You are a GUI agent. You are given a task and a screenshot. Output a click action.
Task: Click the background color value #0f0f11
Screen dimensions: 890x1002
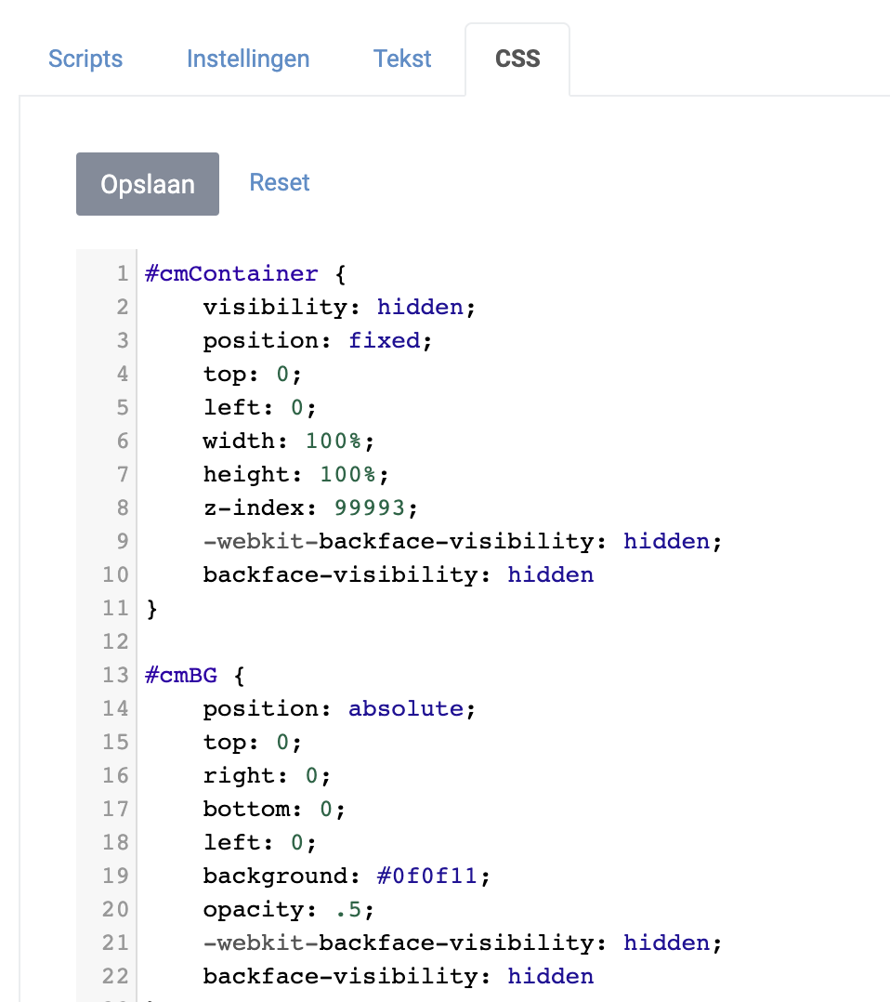[426, 876]
